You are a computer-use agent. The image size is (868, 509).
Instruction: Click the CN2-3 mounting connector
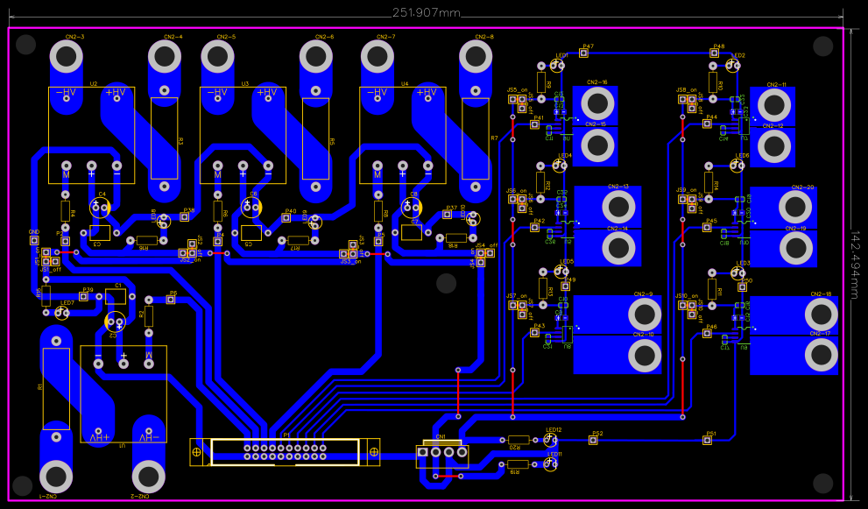tap(67, 57)
